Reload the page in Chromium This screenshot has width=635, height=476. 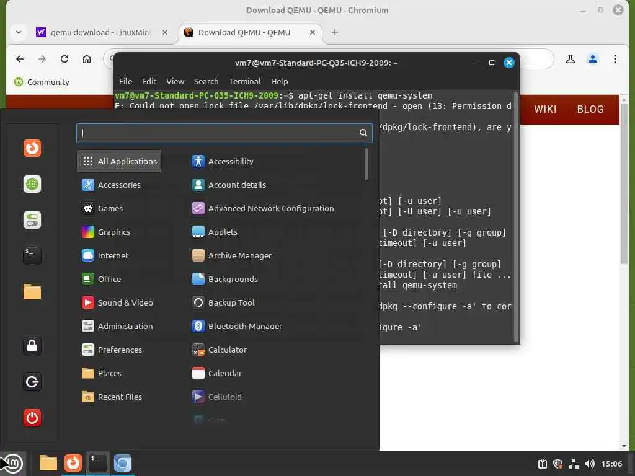click(64, 59)
